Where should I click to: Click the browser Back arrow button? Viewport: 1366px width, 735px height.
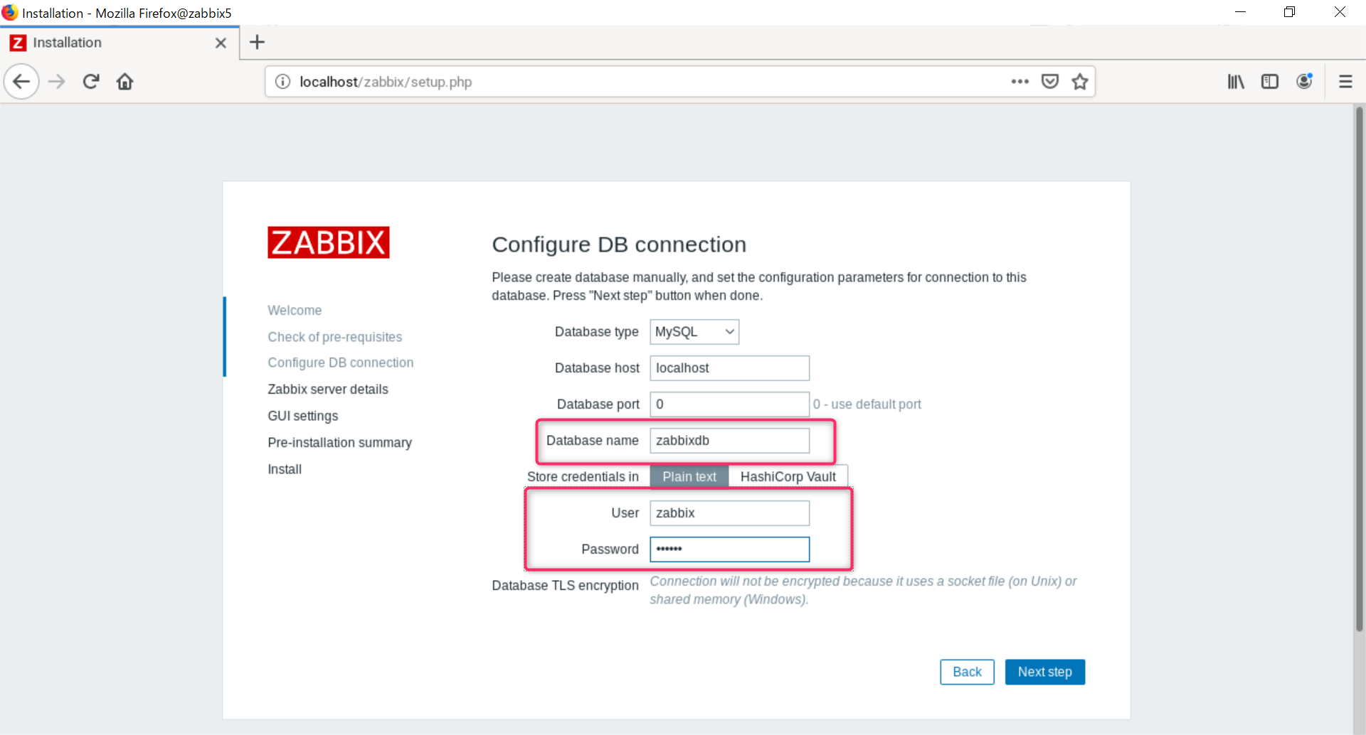(x=21, y=82)
